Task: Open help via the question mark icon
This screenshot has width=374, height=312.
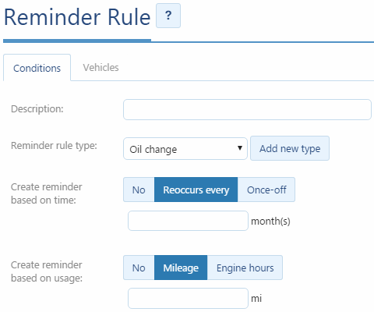Action: (168, 16)
